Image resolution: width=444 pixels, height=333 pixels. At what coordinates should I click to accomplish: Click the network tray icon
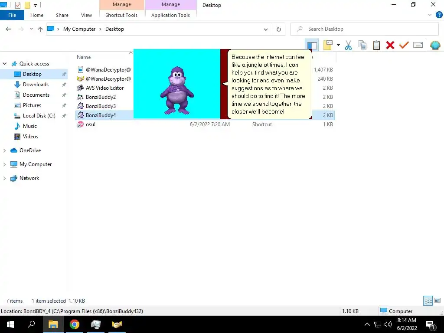pos(378,324)
